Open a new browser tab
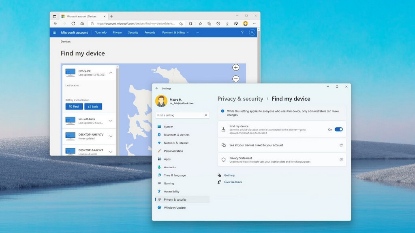 point(111,16)
